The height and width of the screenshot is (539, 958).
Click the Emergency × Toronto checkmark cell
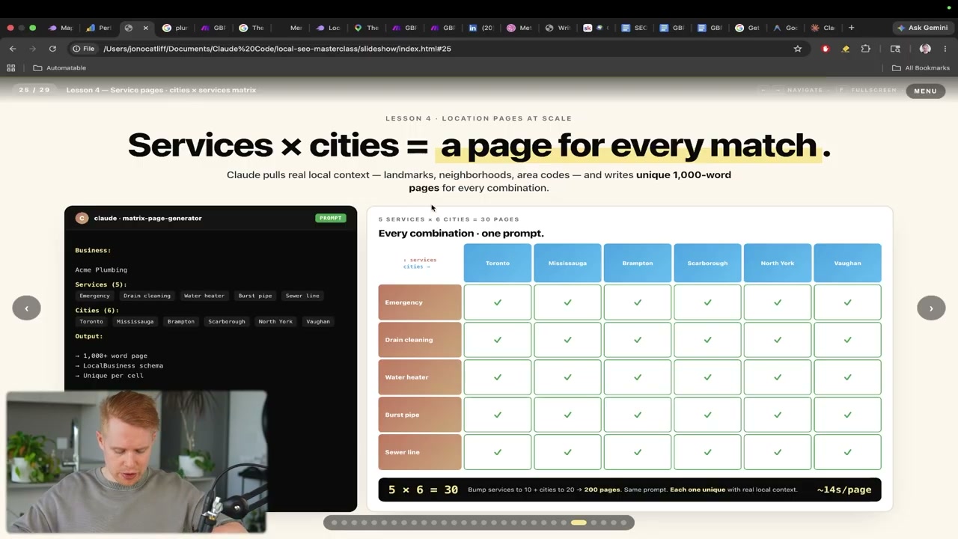pyautogui.click(x=498, y=302)
